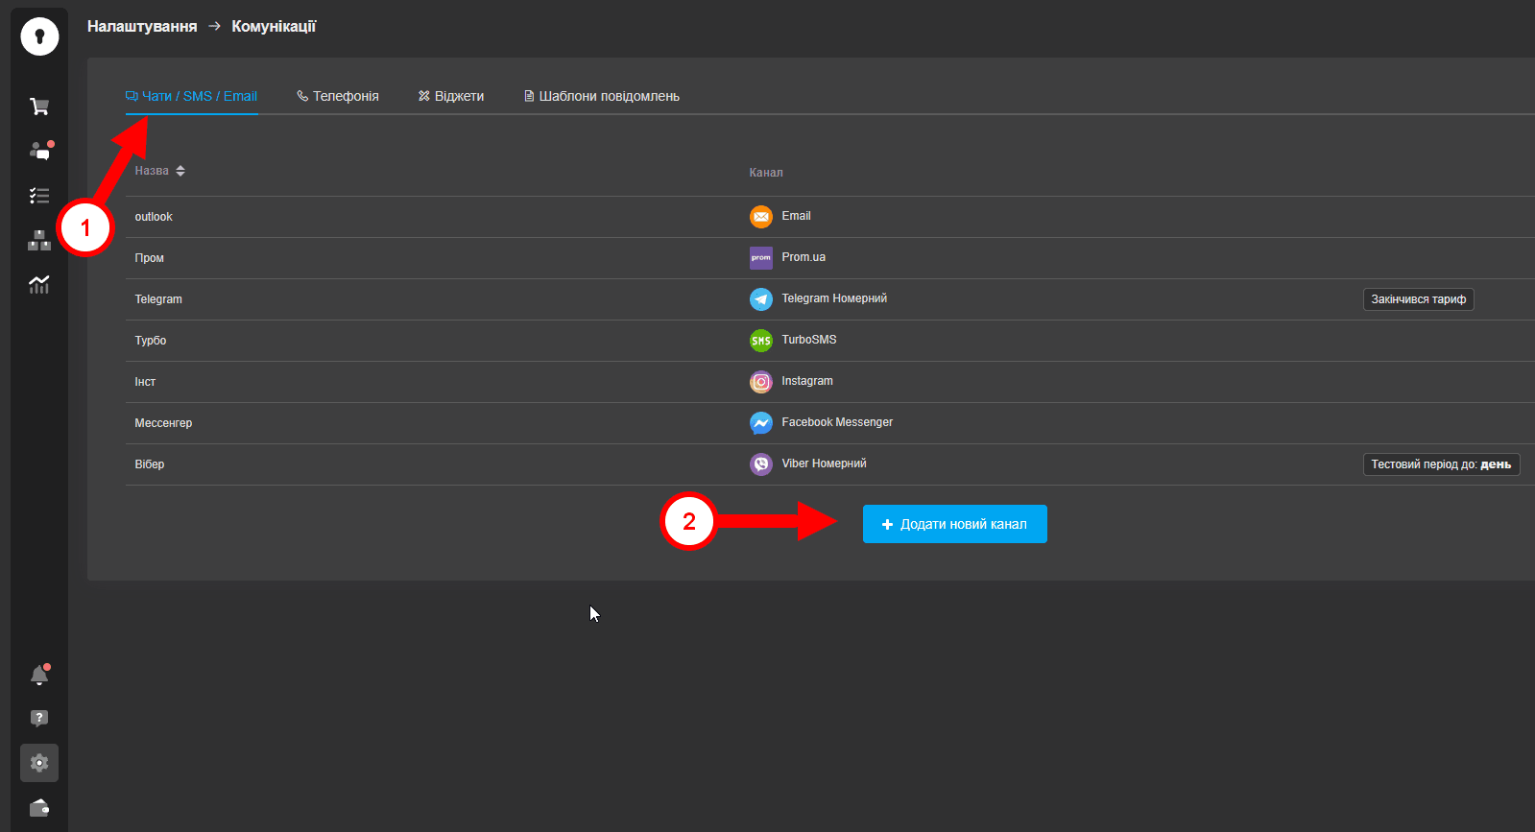This screenshot has width=1535, height=832.
Task: Open the Мессенгер channel row
Action: coord(829,423)
